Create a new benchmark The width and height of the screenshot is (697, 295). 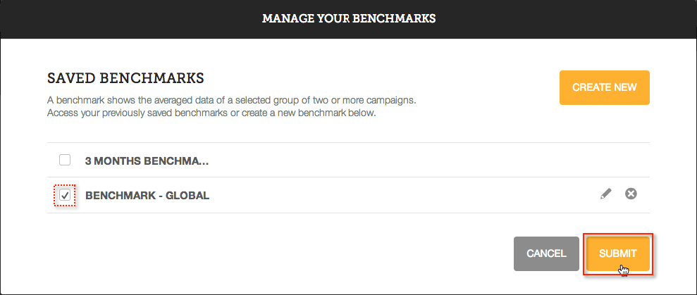(x=605, y=87)
